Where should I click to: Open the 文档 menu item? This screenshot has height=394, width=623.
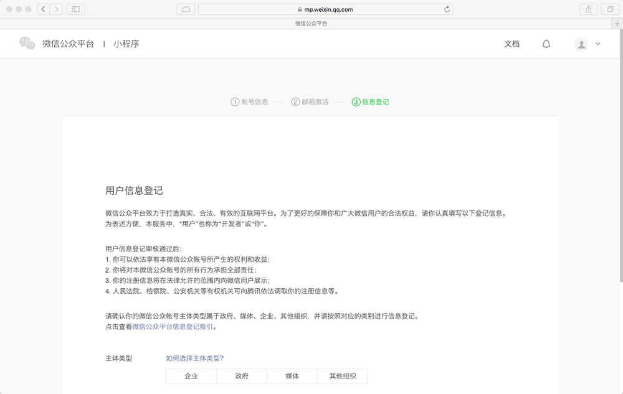[x=511, y=44]
